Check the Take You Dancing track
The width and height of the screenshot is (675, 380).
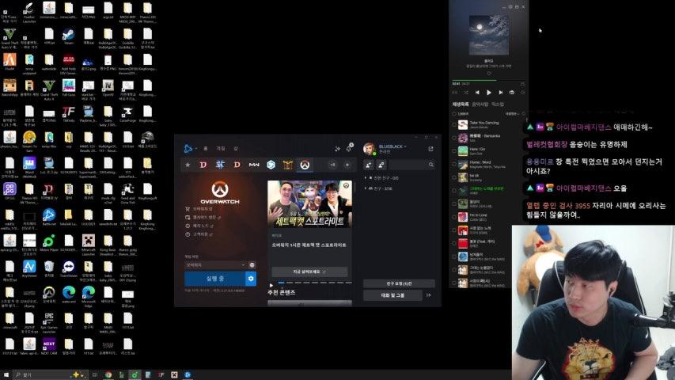454,125
